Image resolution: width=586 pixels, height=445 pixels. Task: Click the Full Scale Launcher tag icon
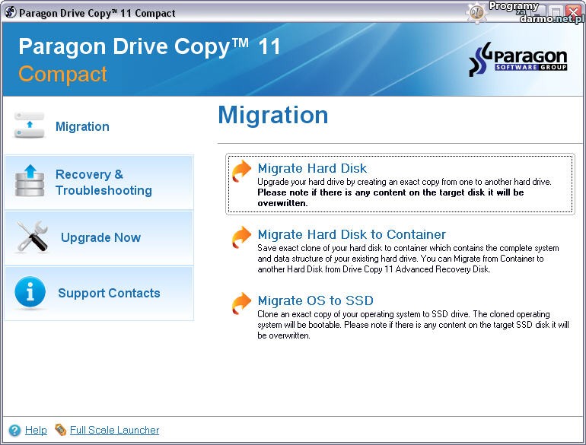click(61, 430)
